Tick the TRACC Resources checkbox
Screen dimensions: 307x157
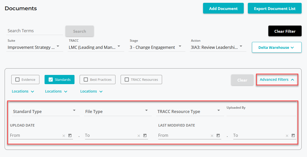126,80
